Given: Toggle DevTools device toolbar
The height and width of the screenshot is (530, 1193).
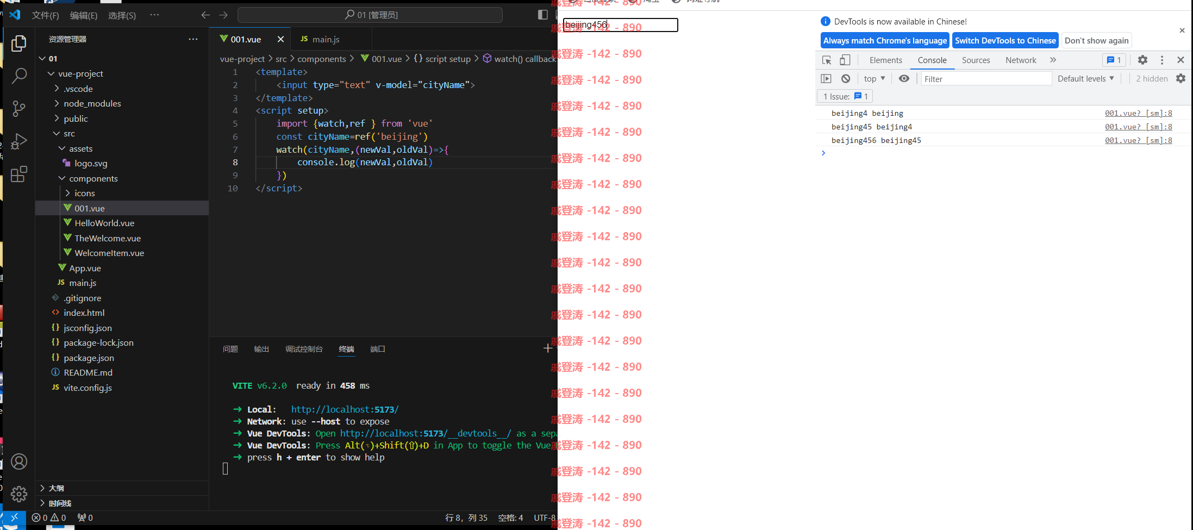Looking at the screenshot, I should pyautogui.click(x=845, y=60).
